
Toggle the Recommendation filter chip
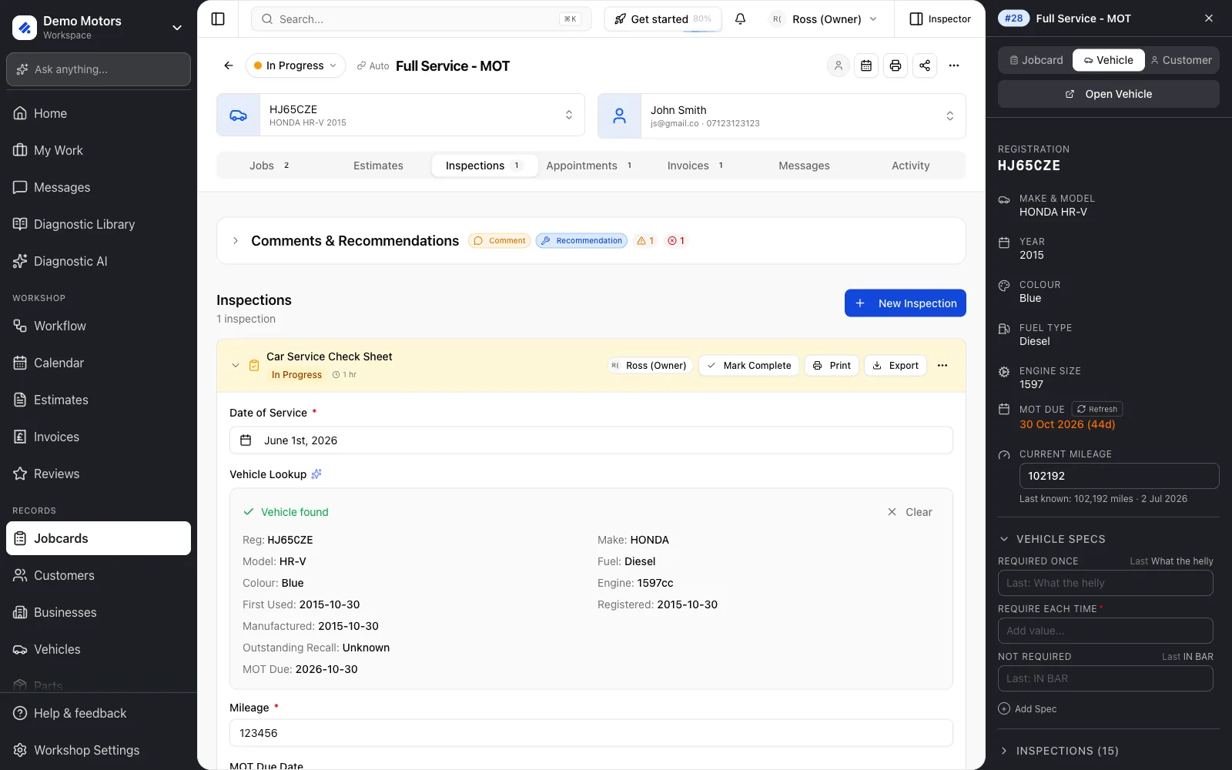pos(582,241)
